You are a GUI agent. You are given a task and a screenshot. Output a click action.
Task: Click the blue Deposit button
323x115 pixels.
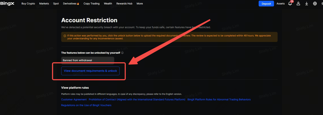tap(266, 4)
